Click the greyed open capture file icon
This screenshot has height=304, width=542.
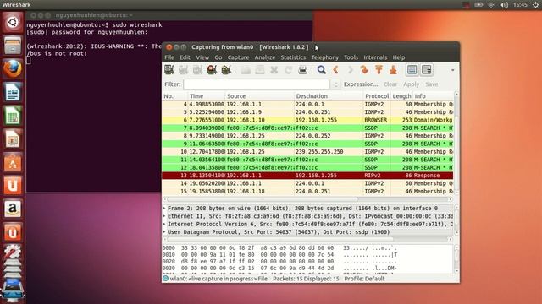point(246,70)
